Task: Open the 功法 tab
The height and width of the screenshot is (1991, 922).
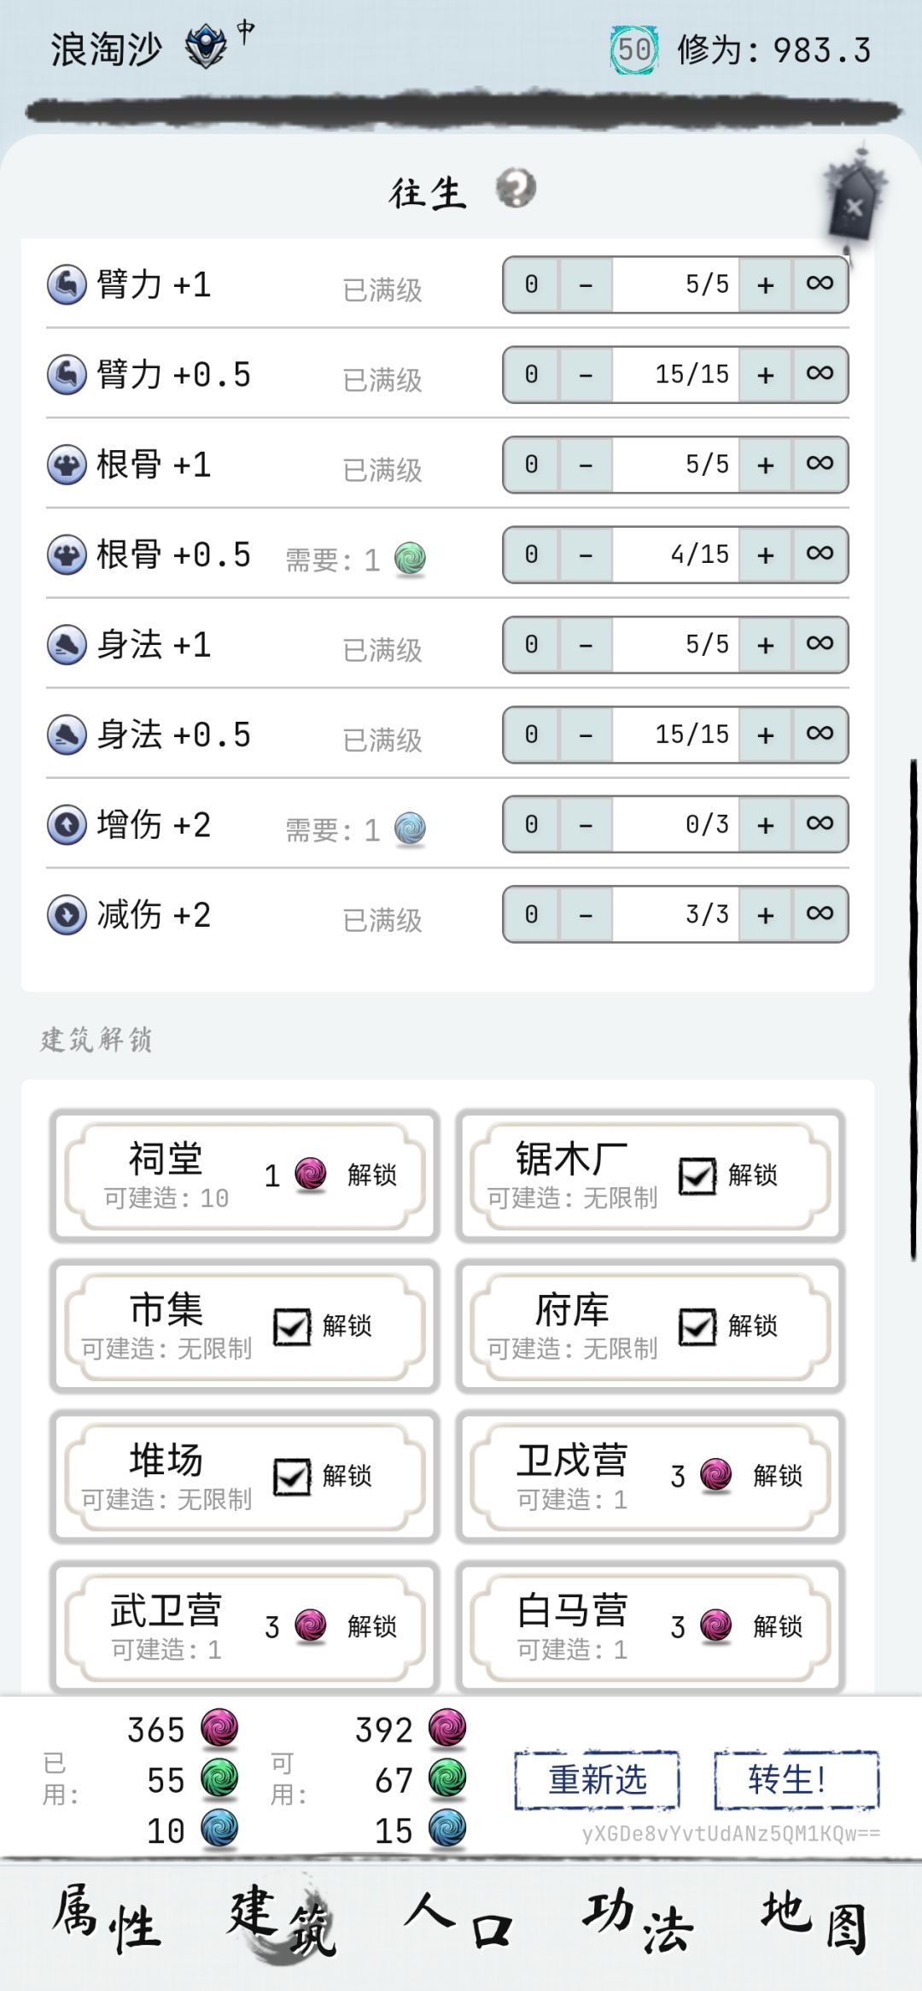Action: tap(638, 1922)
